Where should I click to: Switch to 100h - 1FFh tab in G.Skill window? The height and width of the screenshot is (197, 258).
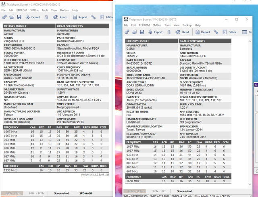pos(159,191)
